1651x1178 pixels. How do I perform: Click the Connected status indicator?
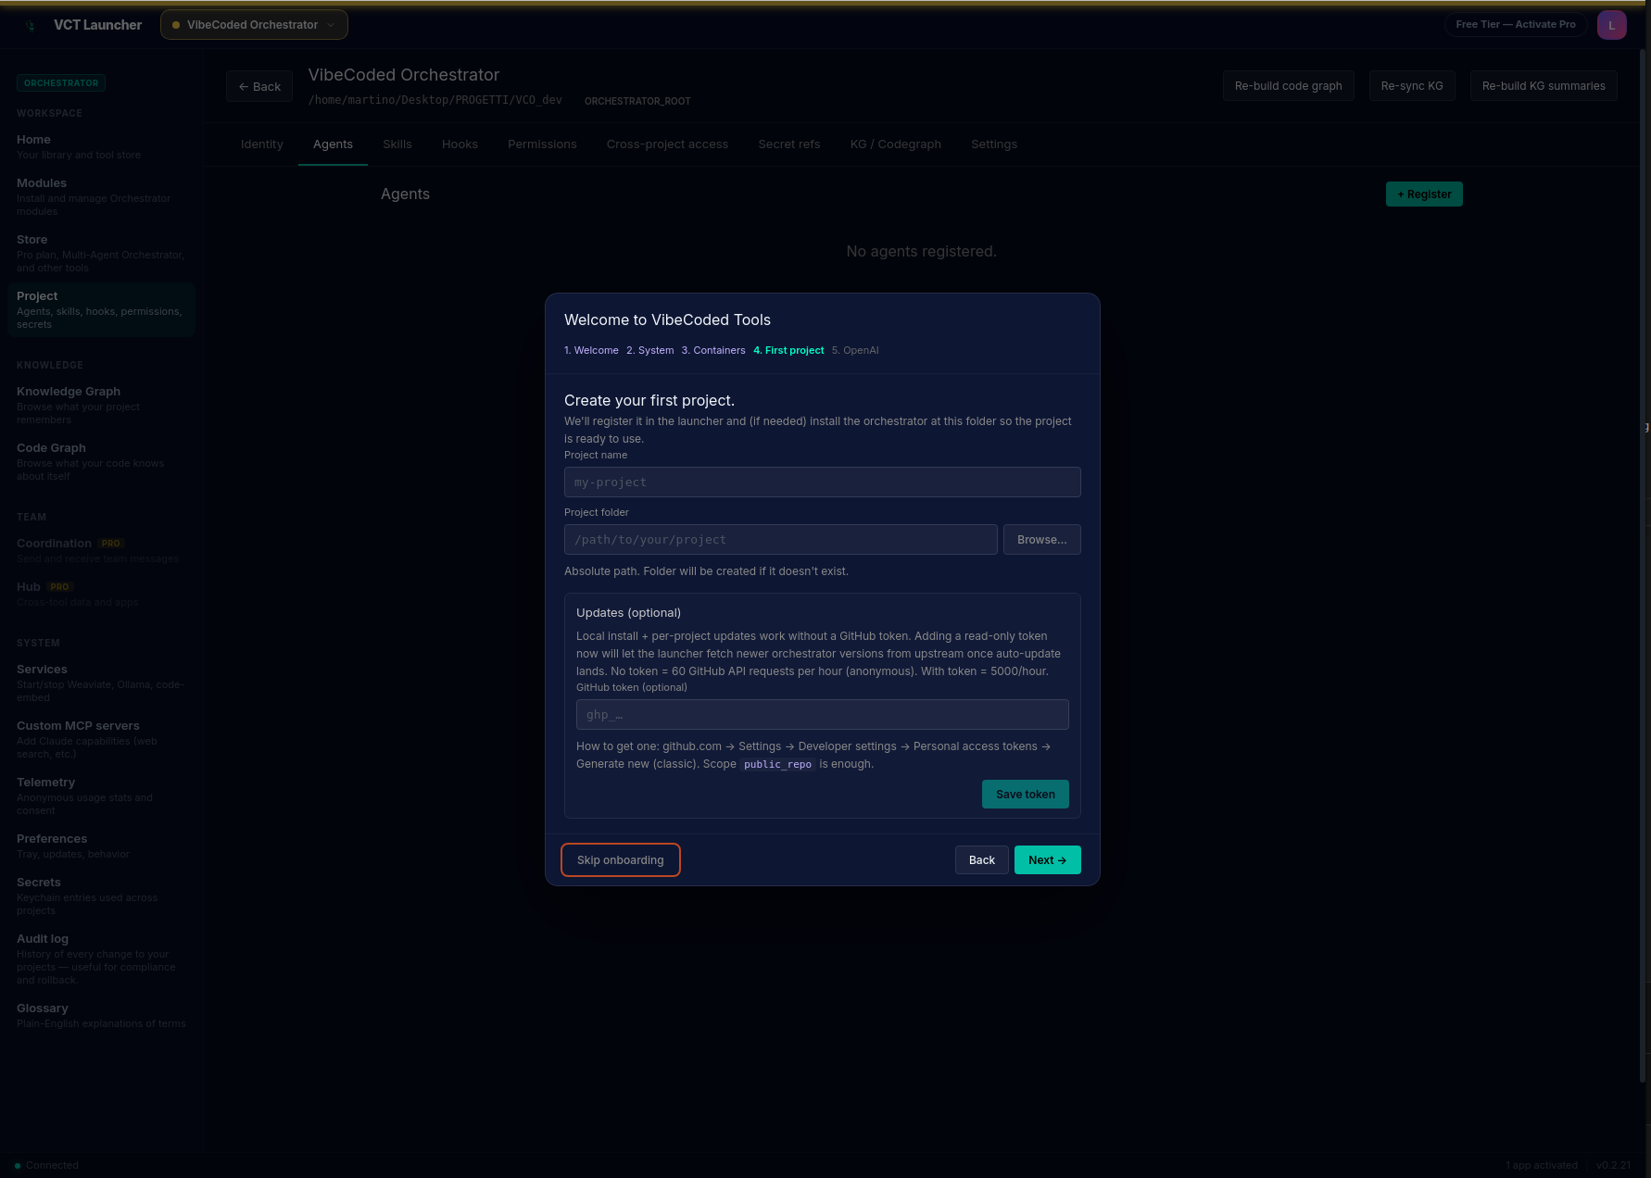pos(46,1165)
